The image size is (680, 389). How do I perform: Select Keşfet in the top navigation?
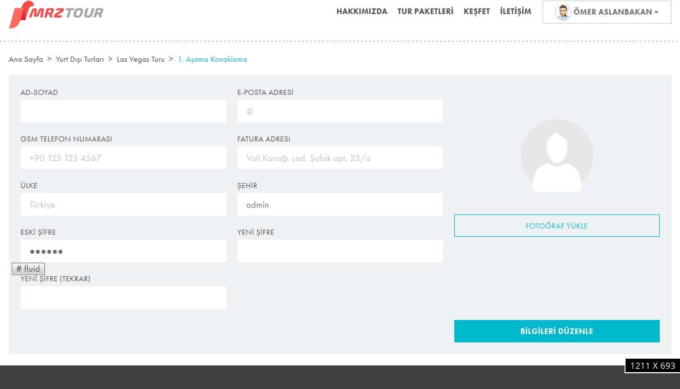pyautogui.click(x=476, y=11)
